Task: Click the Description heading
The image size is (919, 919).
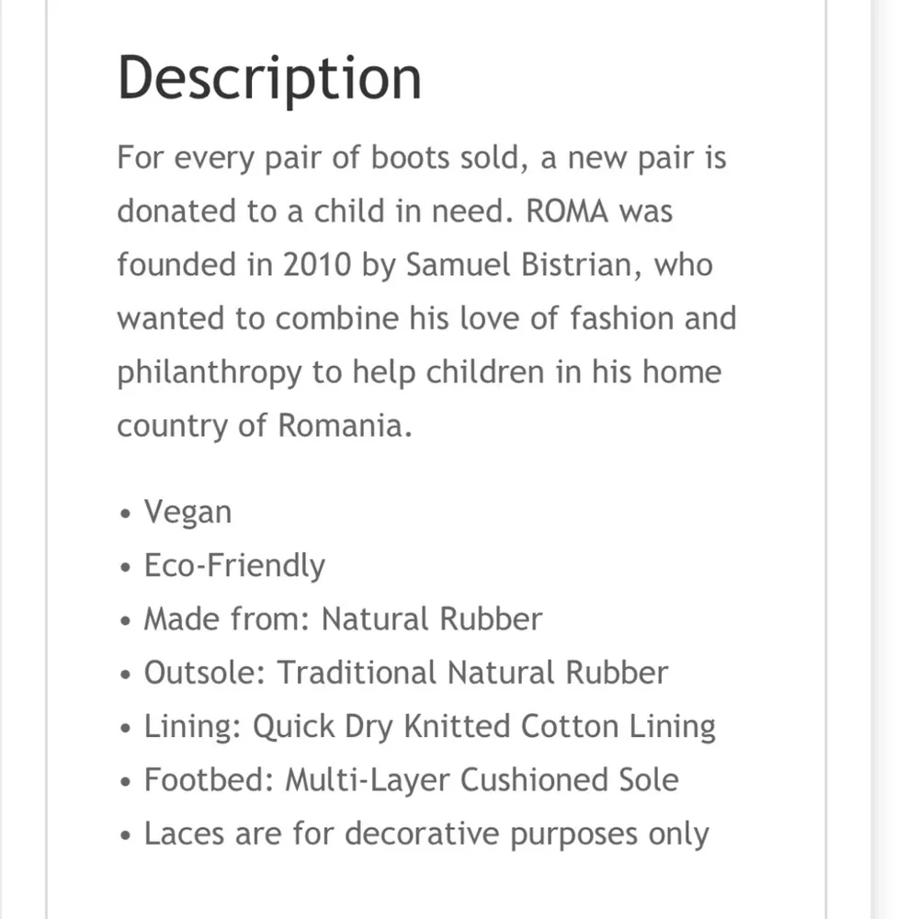Action: [x=269, y=78]
